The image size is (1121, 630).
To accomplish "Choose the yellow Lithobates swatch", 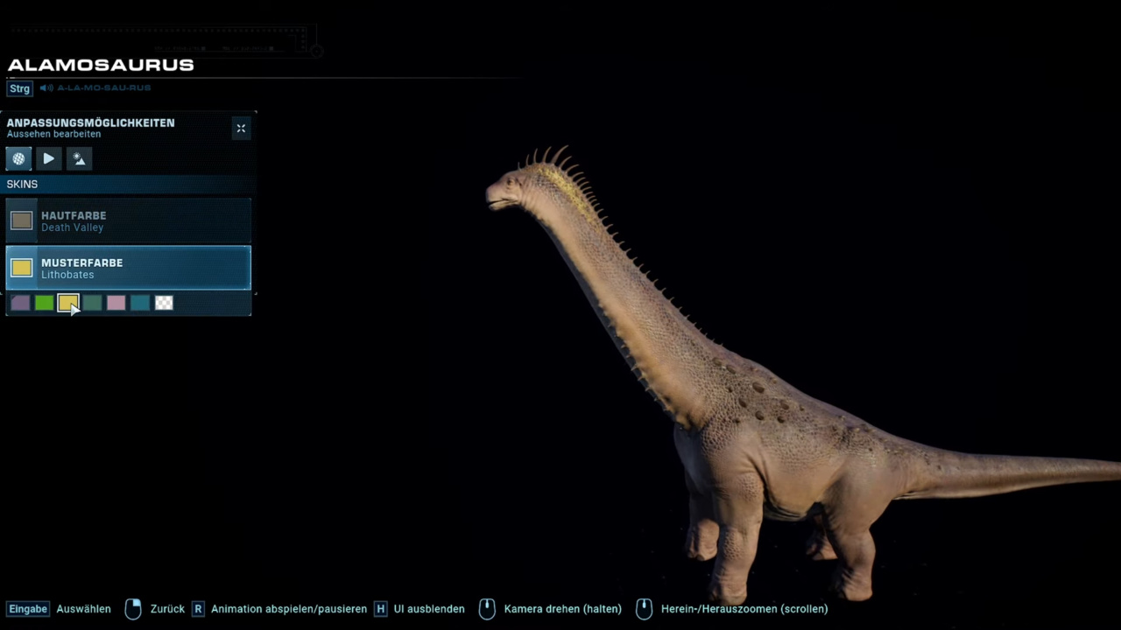I will coord(68,303).
